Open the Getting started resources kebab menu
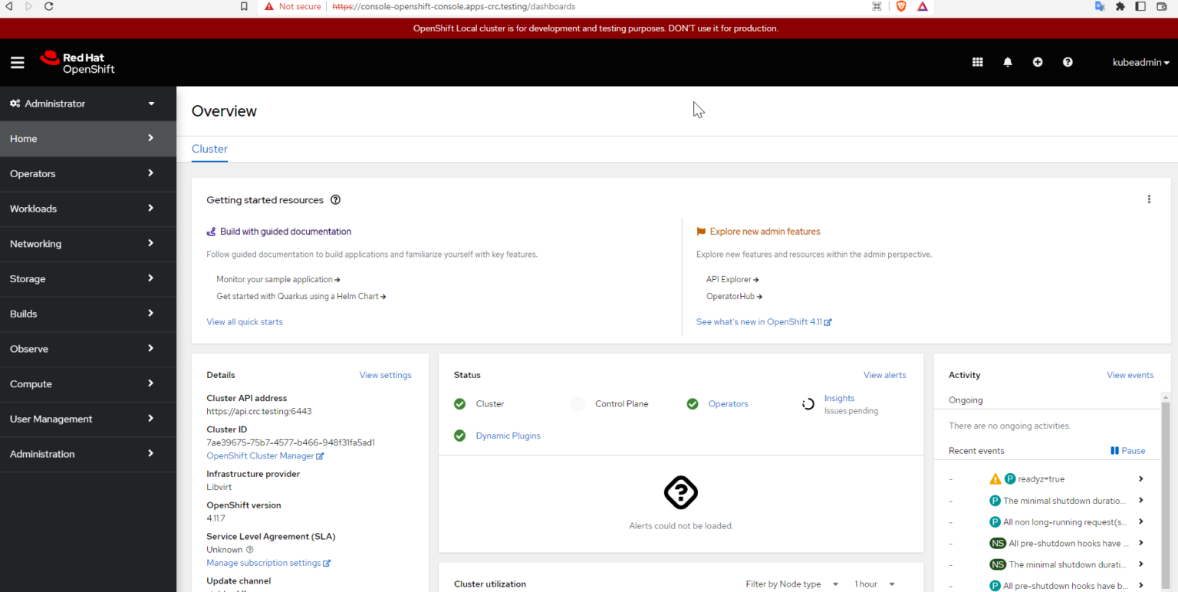 click(x=1149, y=199)
